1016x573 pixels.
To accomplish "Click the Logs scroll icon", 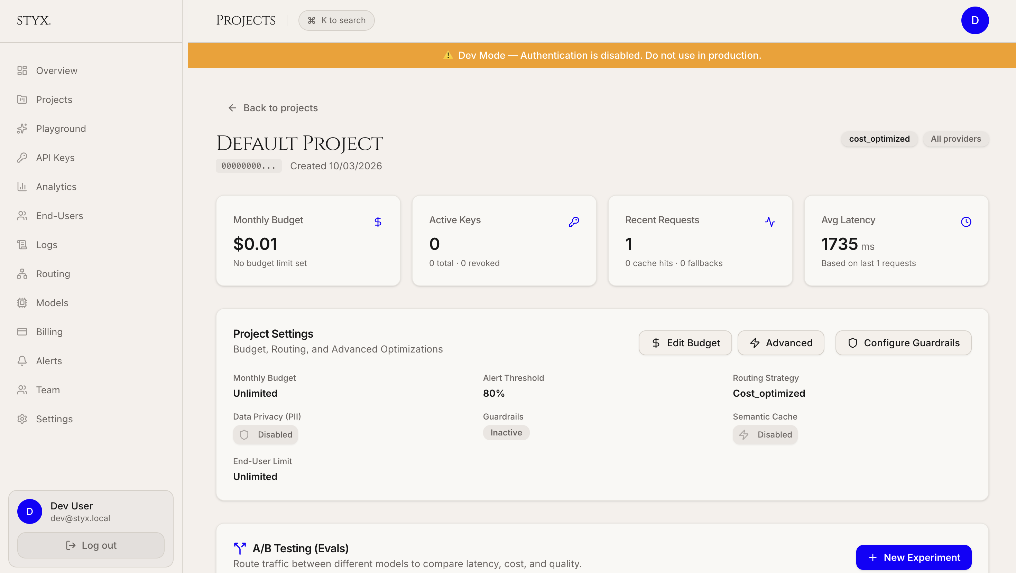I will [22, 245].
